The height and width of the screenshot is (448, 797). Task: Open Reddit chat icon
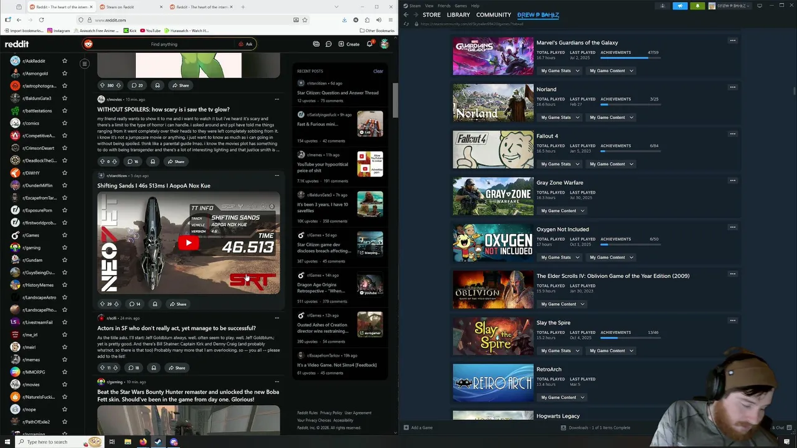(329, 44)
